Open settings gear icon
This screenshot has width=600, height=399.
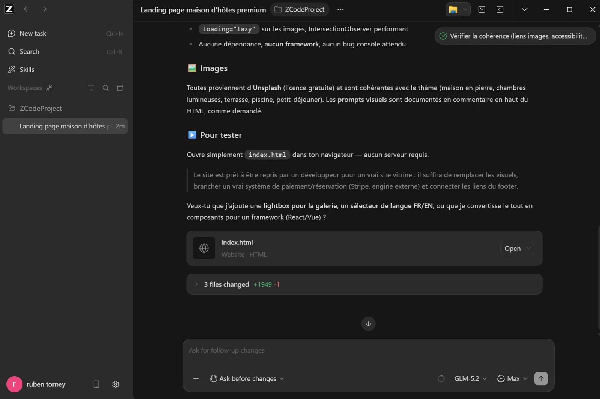coord(115,384)
